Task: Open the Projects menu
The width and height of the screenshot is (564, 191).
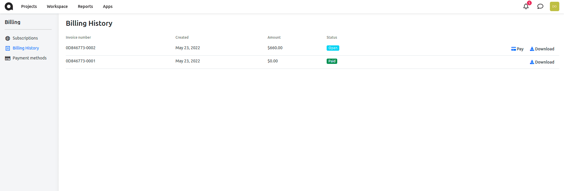Action: (x=29, y=6)
